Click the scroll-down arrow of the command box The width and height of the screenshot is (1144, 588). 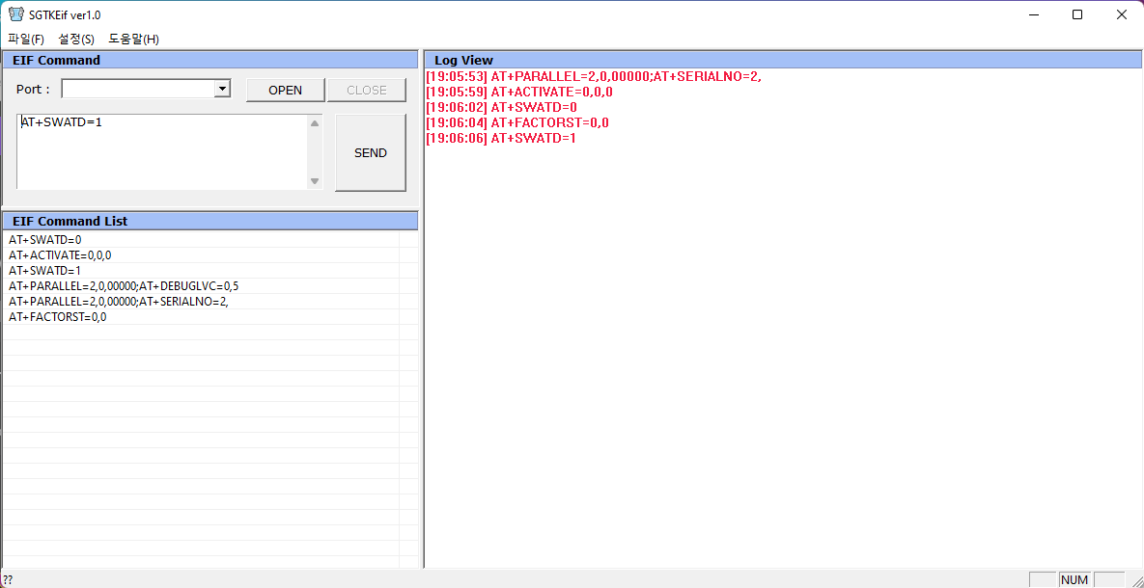tap(315, 180)
